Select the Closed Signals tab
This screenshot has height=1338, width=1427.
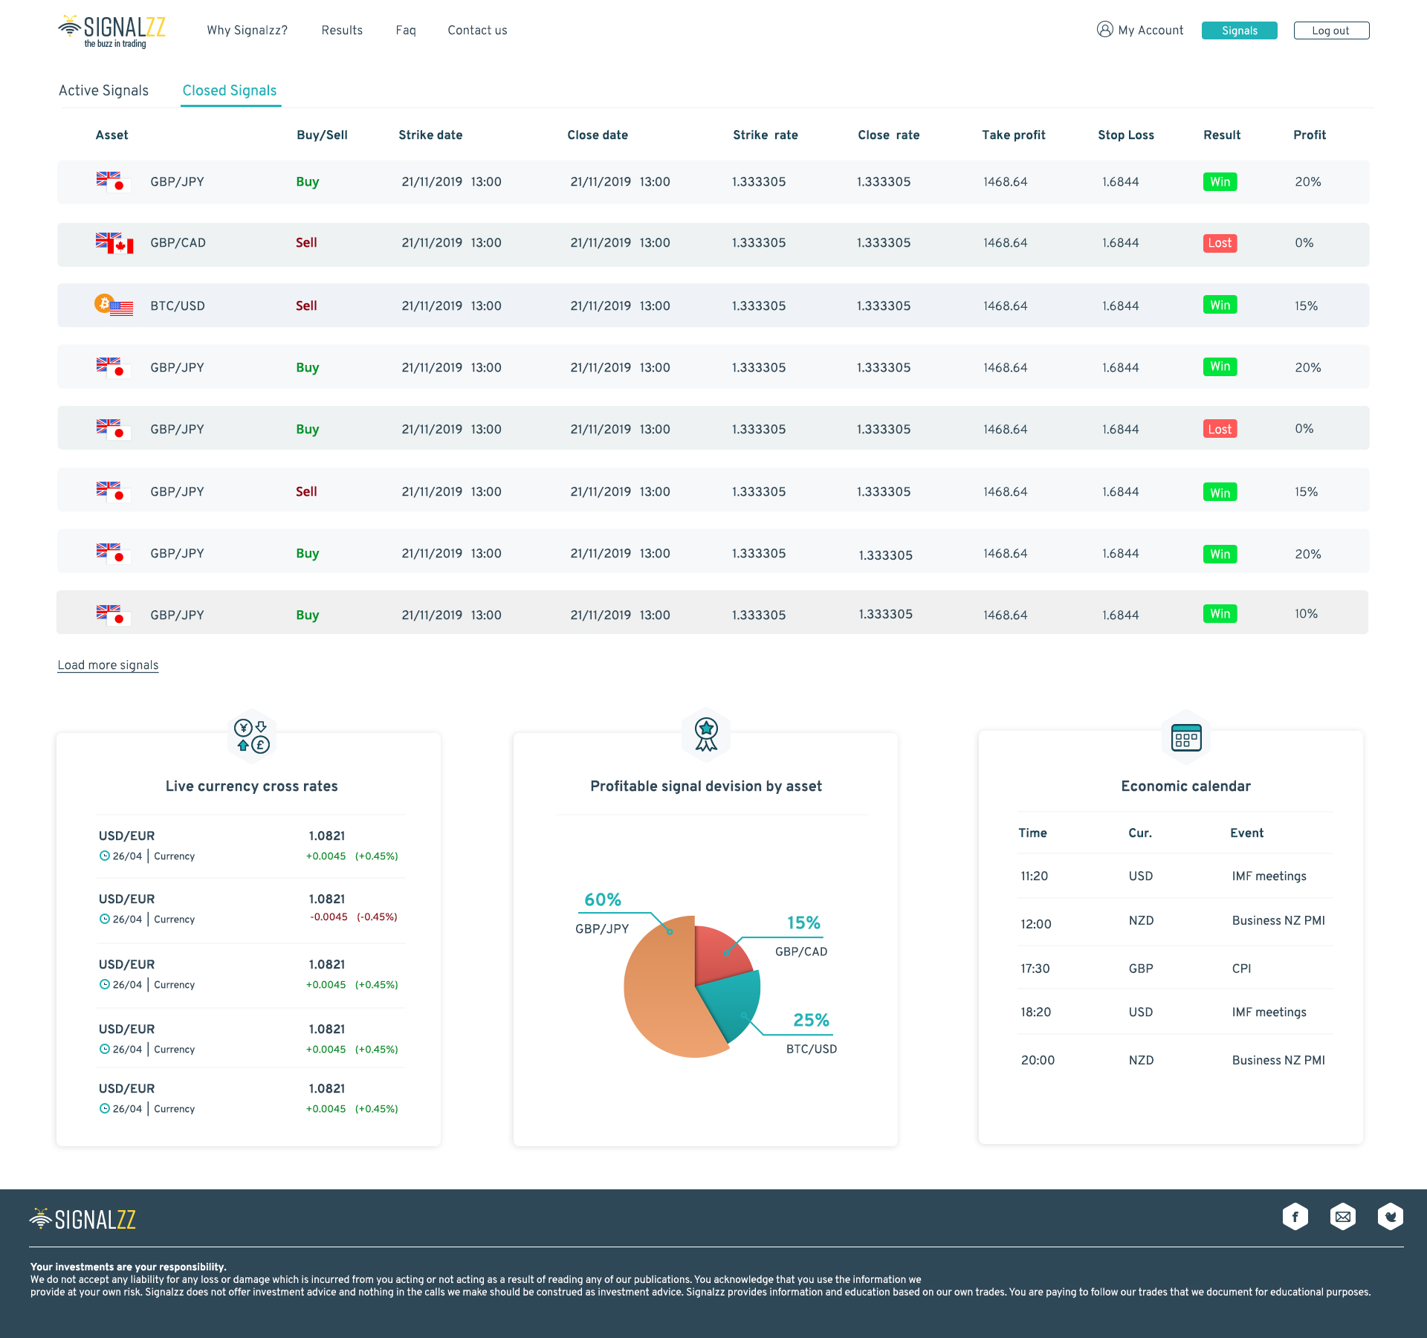click(230, 91)
